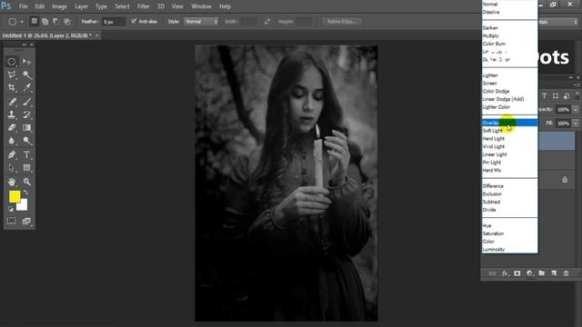
Task: Open the Image menu
Action: coord(59,6)
